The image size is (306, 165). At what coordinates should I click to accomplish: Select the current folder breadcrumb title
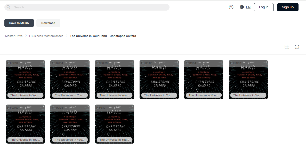(103, 36)
